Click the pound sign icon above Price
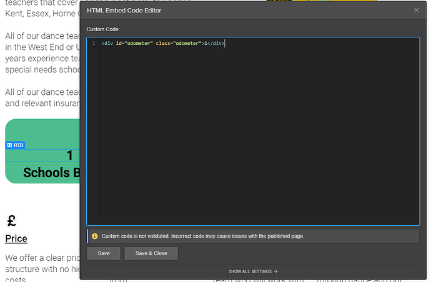Image resolution: width=431 pixels, height=282 pixels. pyautogui.click(x=11, y=221)
